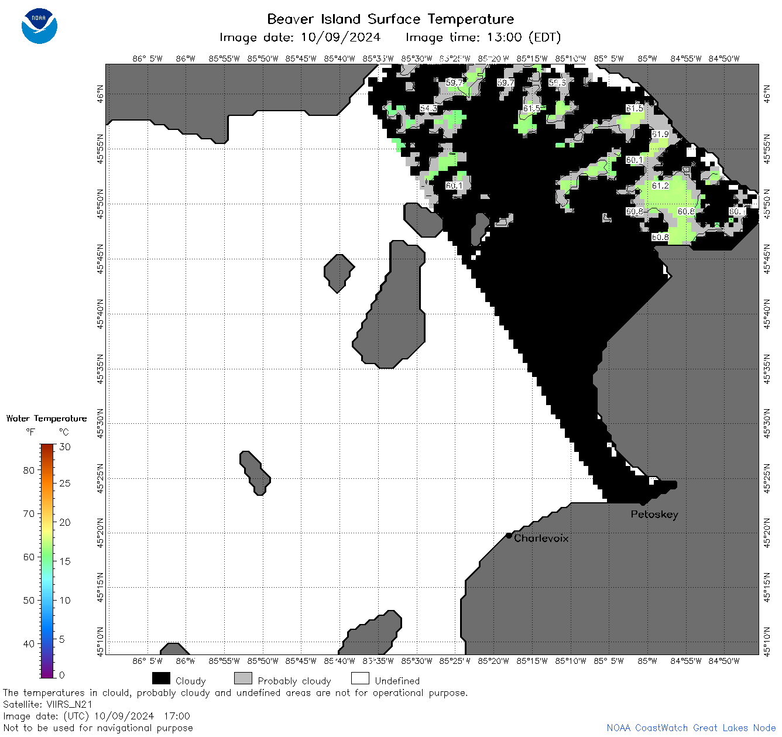Click the °C column header of scale
Image resolution: width=782 pixels, height=737 pixels.
tap(64, 432)
